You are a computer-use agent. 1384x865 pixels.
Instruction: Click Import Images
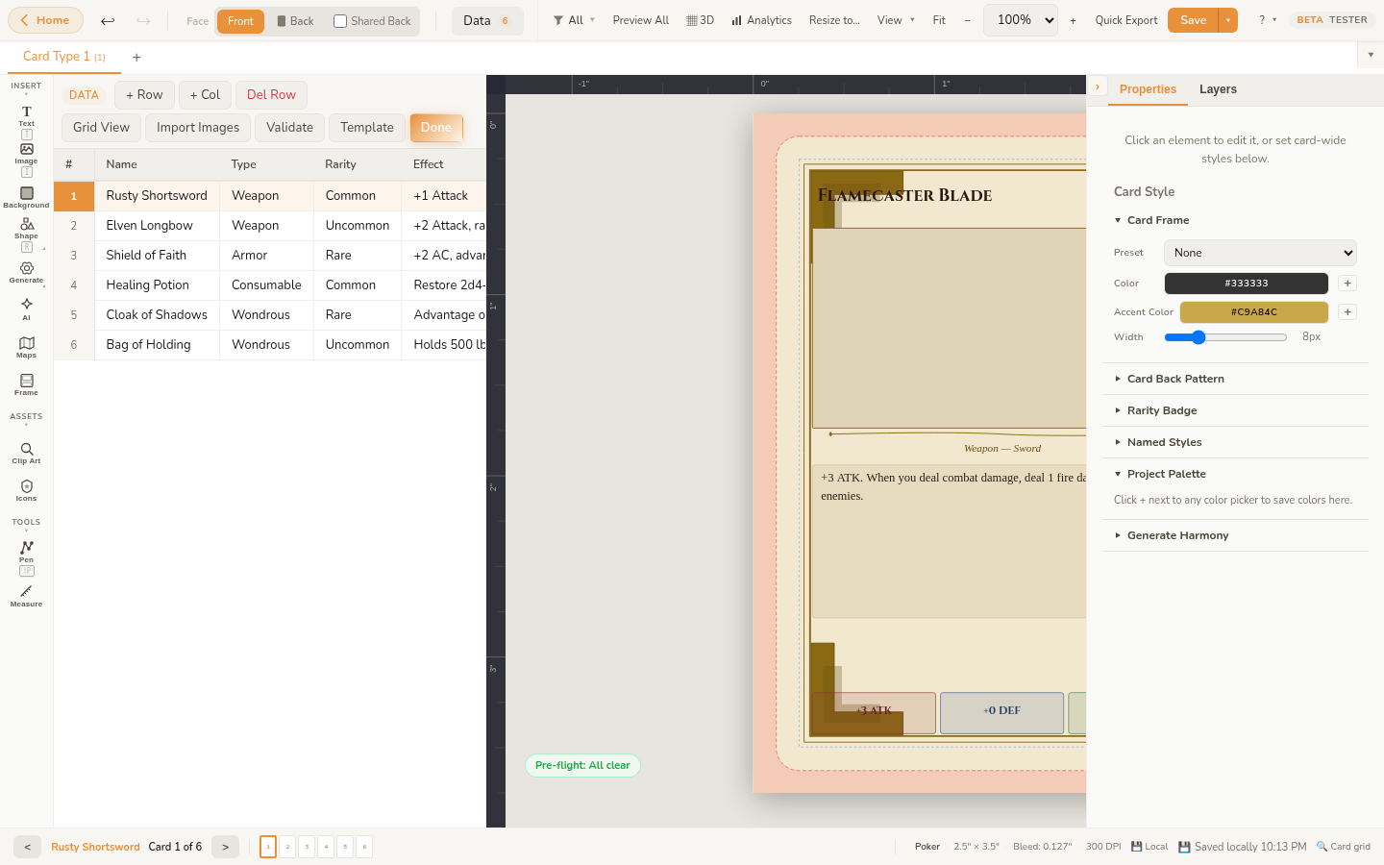198,128
